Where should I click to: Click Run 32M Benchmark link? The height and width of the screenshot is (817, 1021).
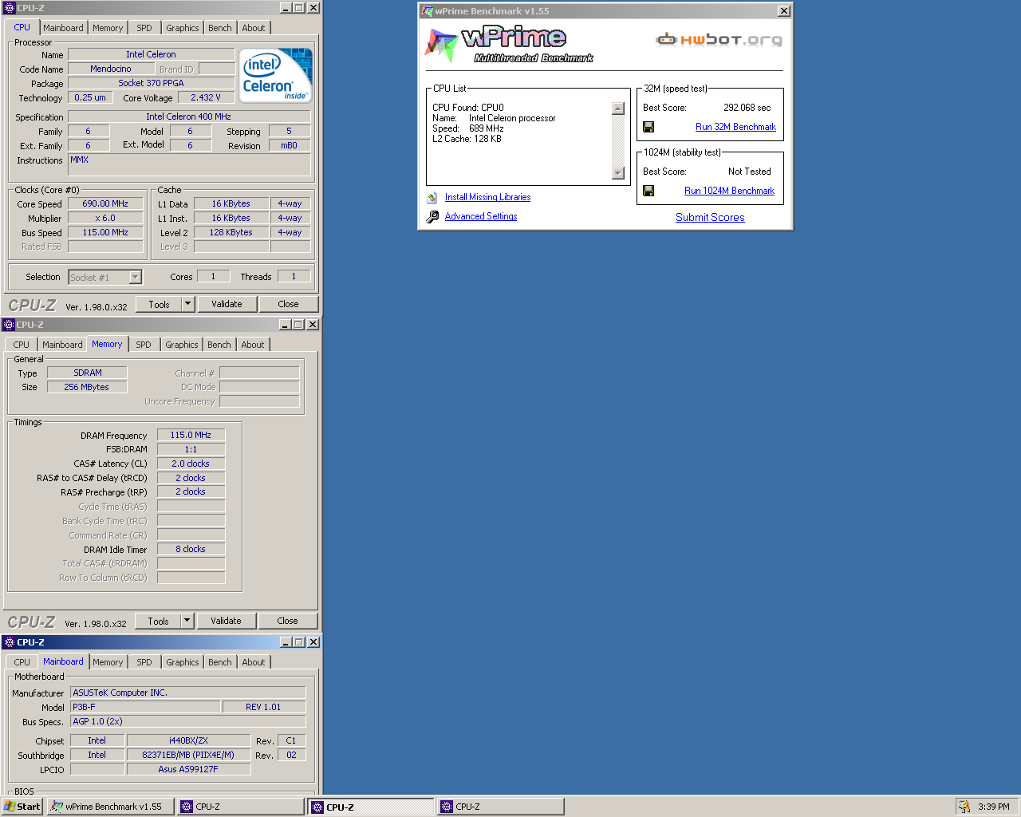click(x=735, y=127)
